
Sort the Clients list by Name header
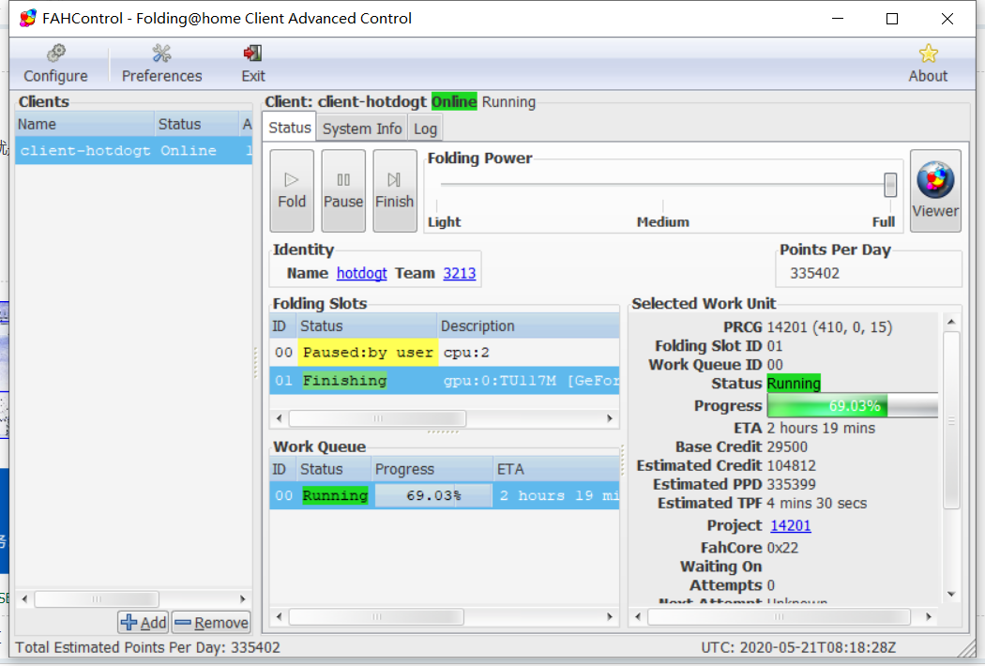84,125
